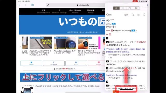The width and height of the screenshot is (166, 93).
Task: Open iPad/iPhone iOS Device menu
Action: coord(75,11)
